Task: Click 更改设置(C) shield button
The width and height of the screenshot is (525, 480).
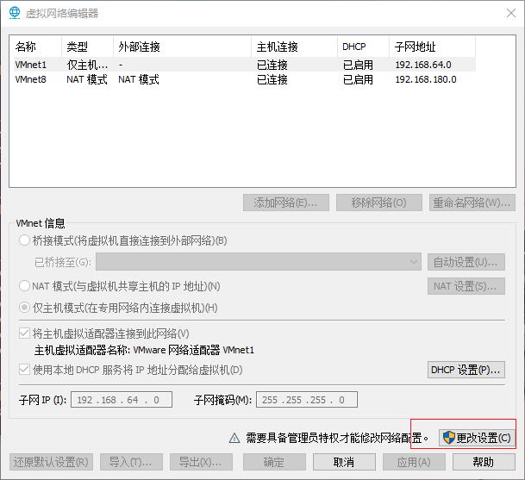Action: pyautogui.click(x=477, y=438)
